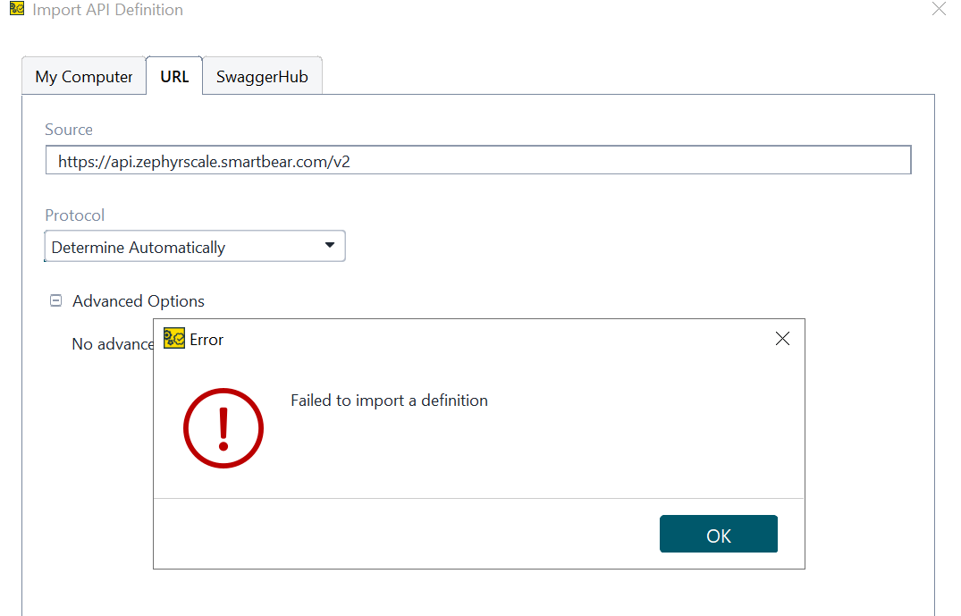Click the X icon on the Error popup
The height and width of the screenshot is (616, 961).
782,339
